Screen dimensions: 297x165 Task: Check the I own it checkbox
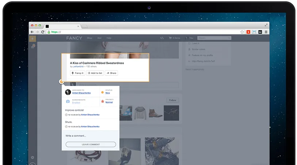[189, 43]
